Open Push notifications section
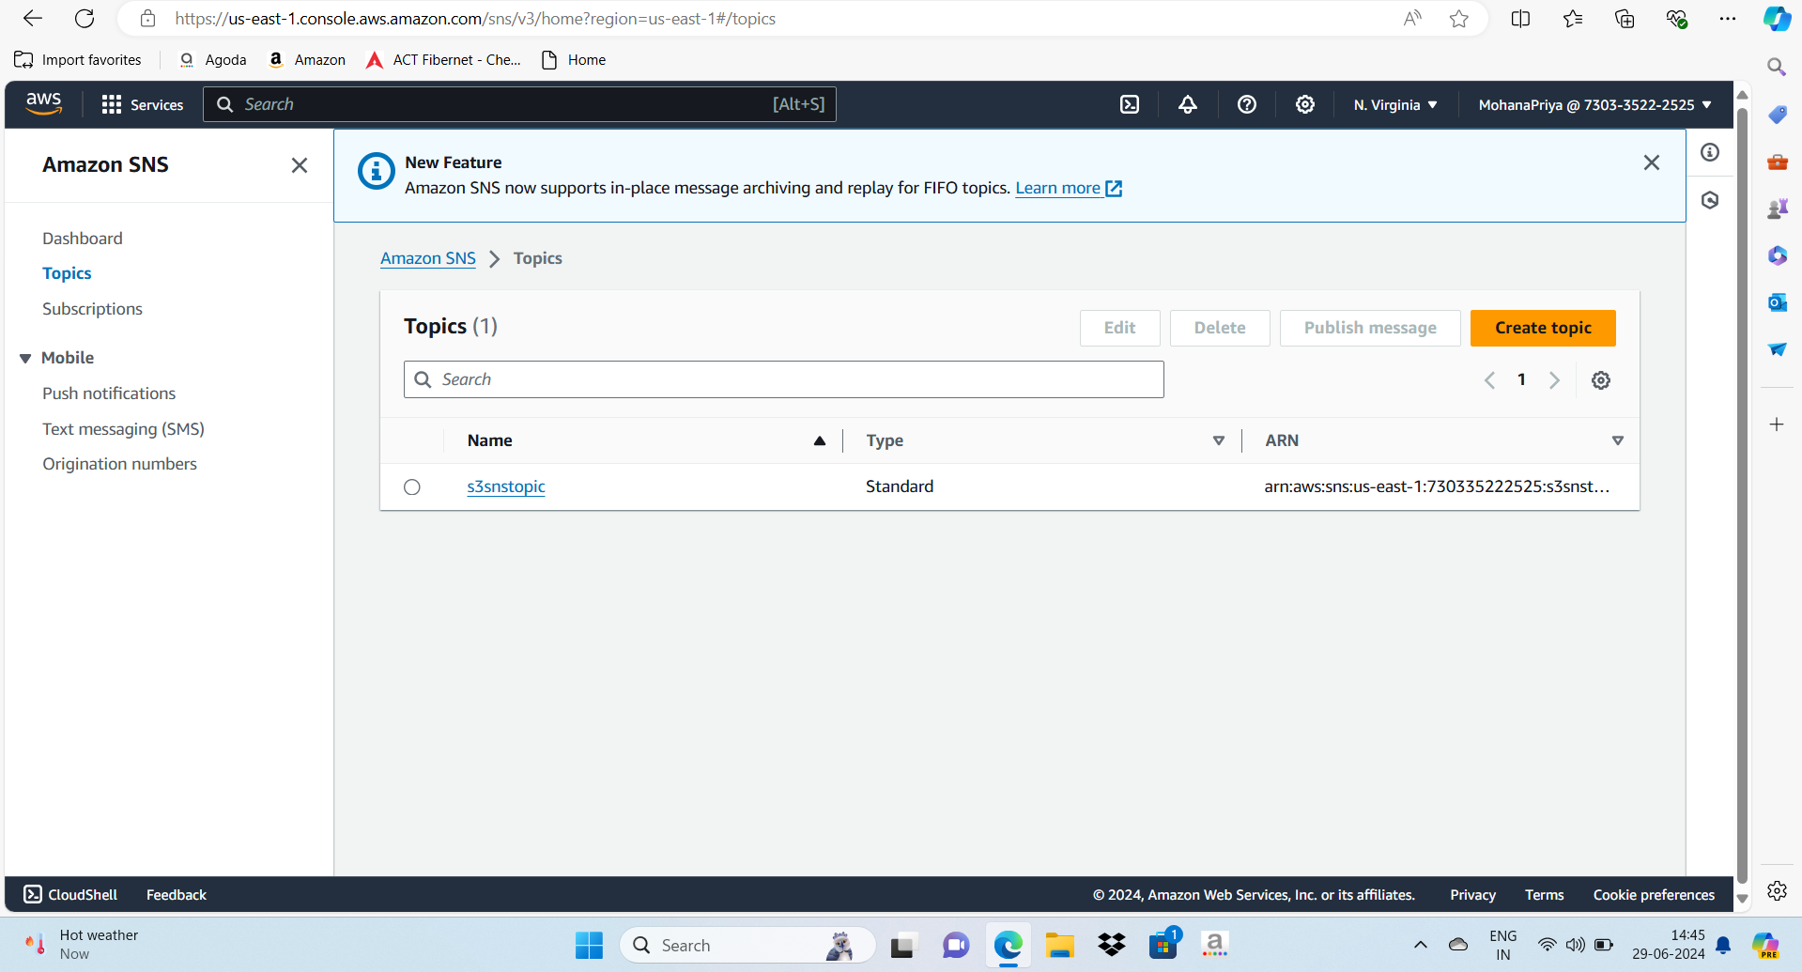This screenshot has height=972, width=1802. click(109, 393)
